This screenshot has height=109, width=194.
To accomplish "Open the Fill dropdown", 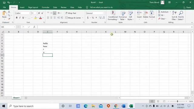I will click(x=161, y=15).
